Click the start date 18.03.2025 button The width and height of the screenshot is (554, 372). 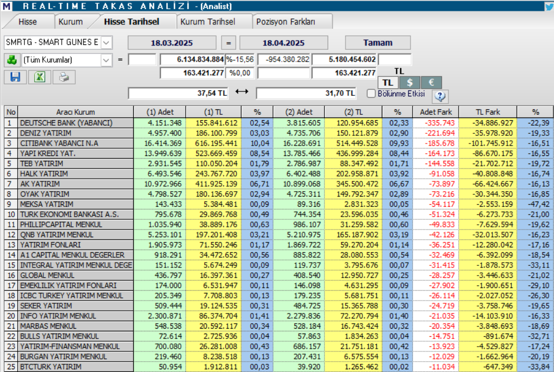[172, 43]
